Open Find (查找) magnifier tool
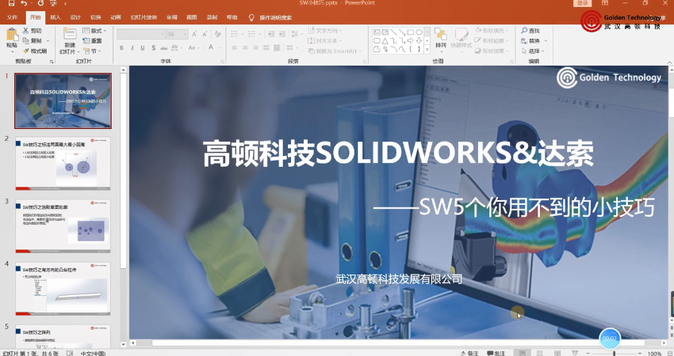Screen dimensions: 674x356 tap(530, 31)
